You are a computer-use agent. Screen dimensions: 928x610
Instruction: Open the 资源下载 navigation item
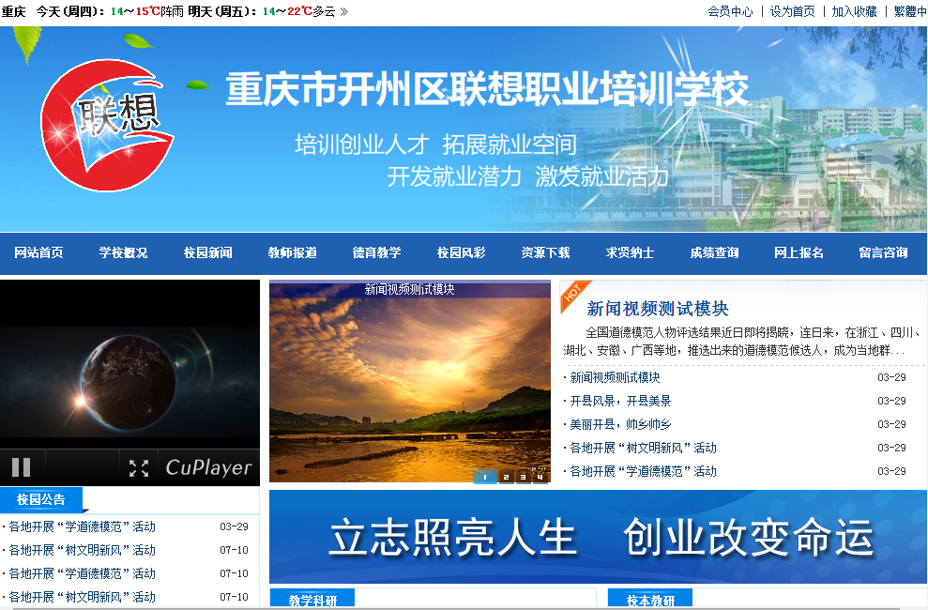(545, 252)
